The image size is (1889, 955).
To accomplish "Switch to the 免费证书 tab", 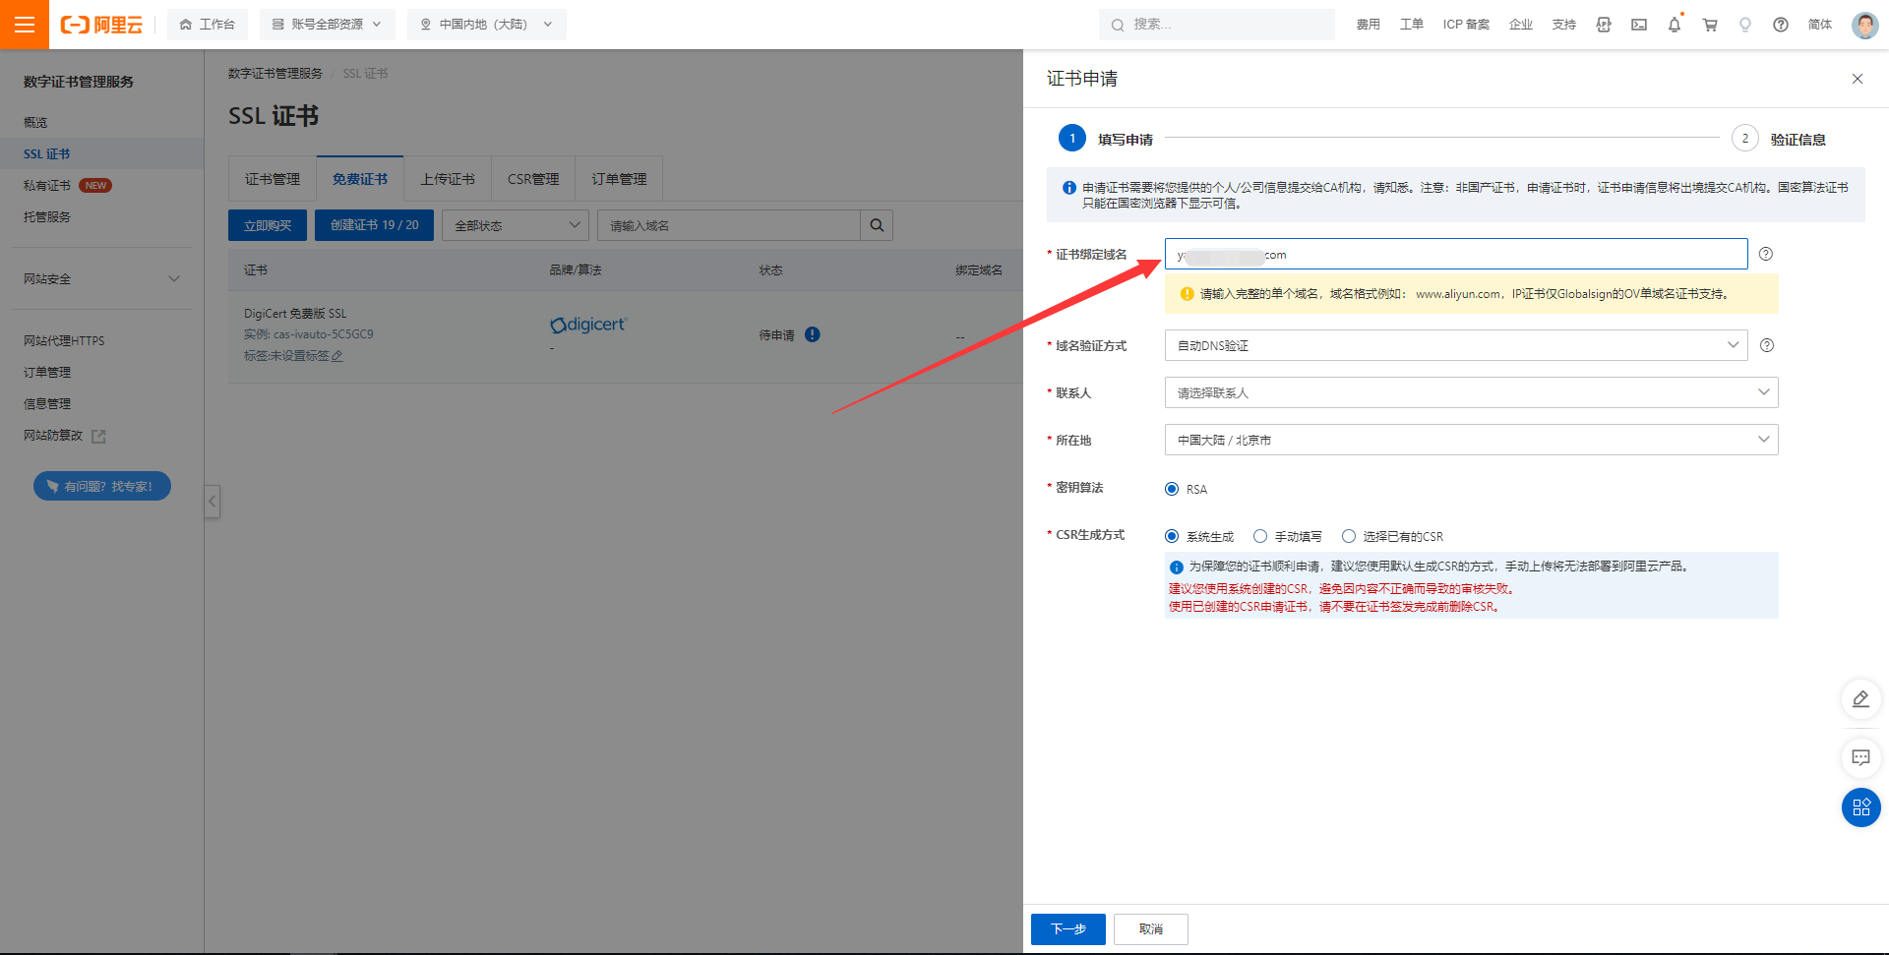I will click(360, 179).
